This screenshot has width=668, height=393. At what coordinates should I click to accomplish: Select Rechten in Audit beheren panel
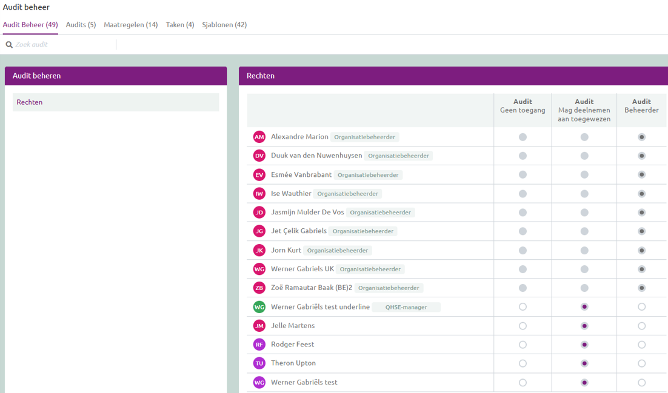116,102
